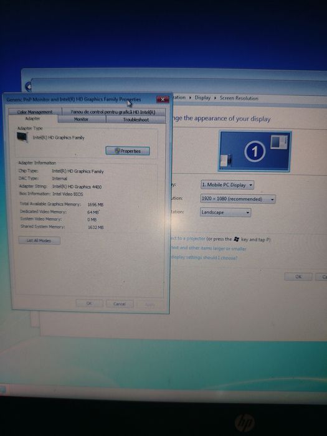Switch to Panou de control pentru grafică HD Intel(R) tab
The height and width of the screenshot is (436, 327).
tap(113, 112)
